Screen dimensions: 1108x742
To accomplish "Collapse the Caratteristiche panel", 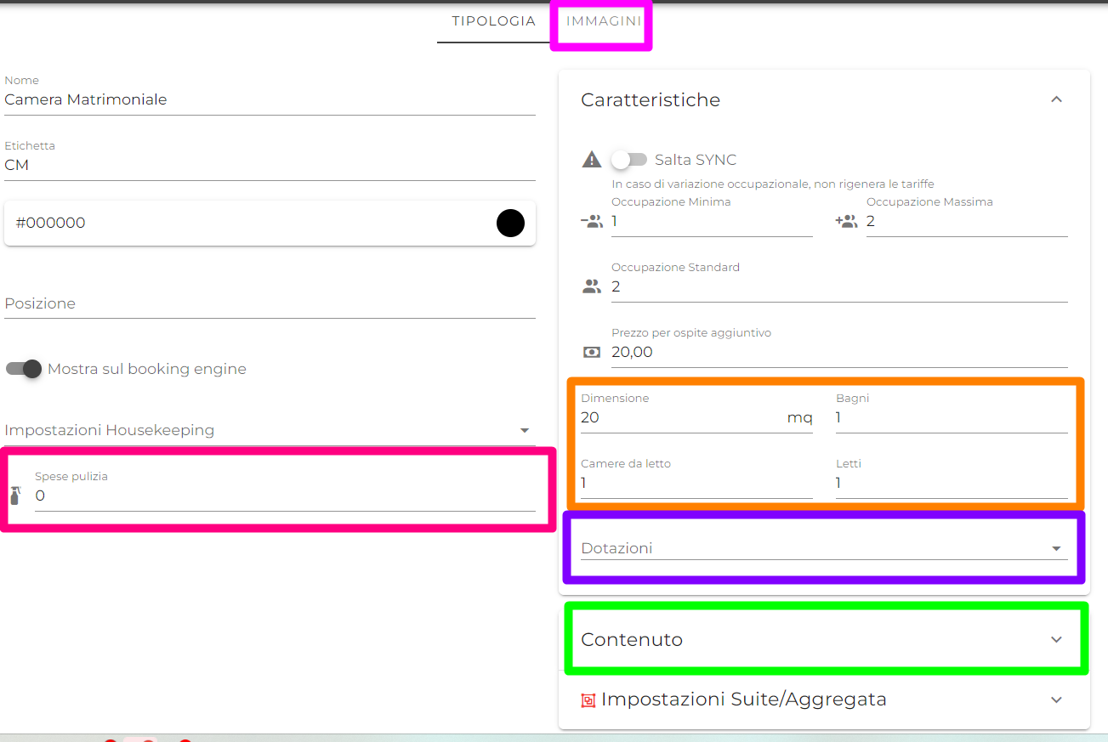I will coord(1056,99).
